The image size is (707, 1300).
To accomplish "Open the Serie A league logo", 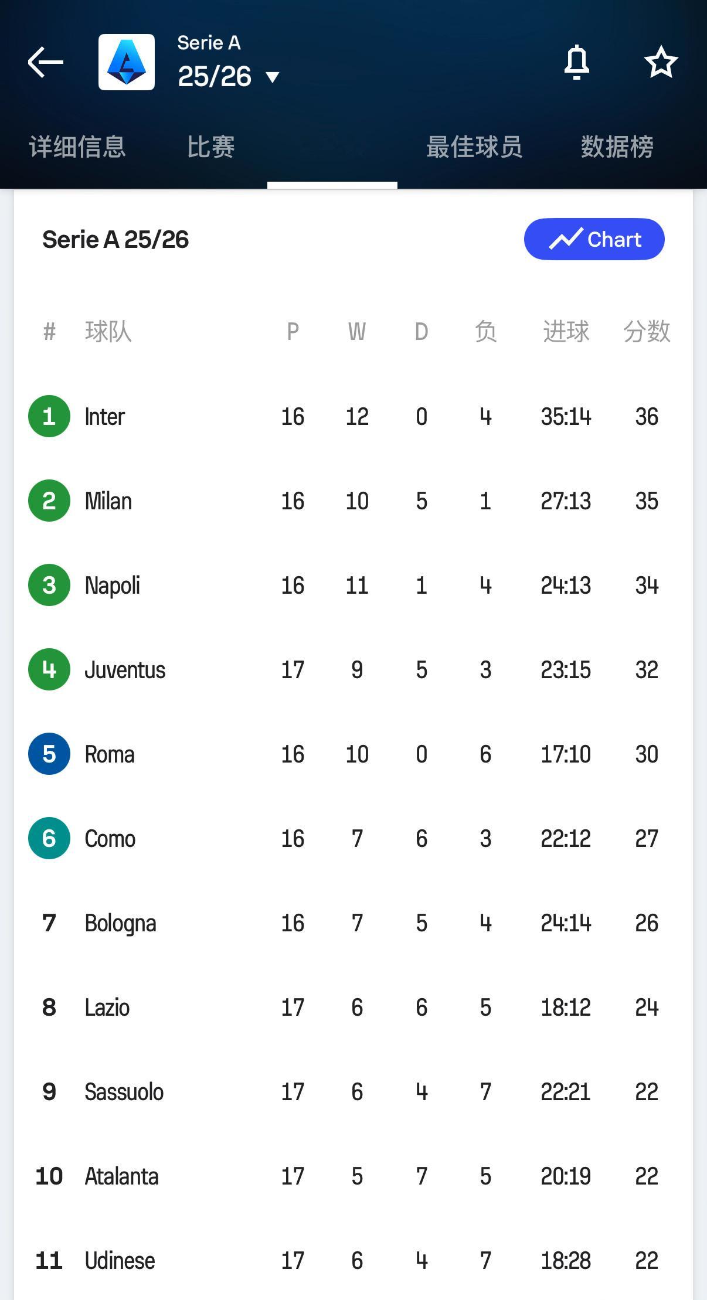I will coord(127,62).
